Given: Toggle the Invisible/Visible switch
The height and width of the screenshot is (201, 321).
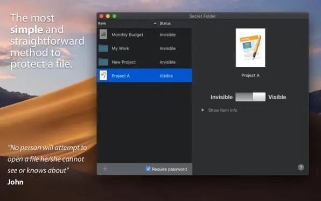Looking at the screenshot, I should (x=250, y=96).
